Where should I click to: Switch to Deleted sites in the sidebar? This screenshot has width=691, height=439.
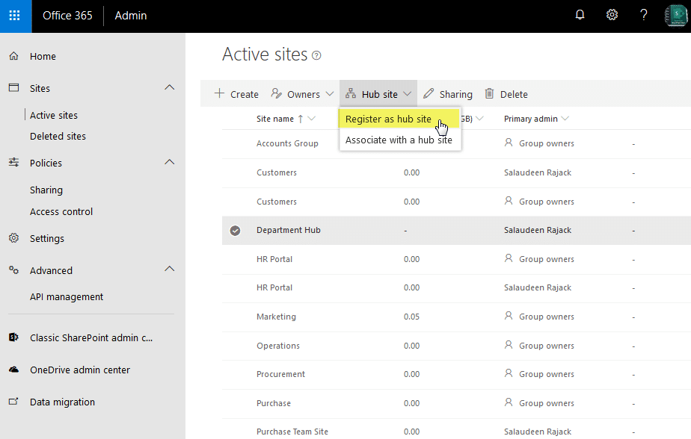coord(57,136)
